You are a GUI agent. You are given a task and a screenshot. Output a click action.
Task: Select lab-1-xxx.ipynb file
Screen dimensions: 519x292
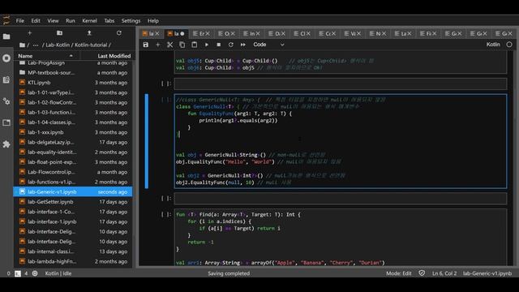[x=73, y=132]
